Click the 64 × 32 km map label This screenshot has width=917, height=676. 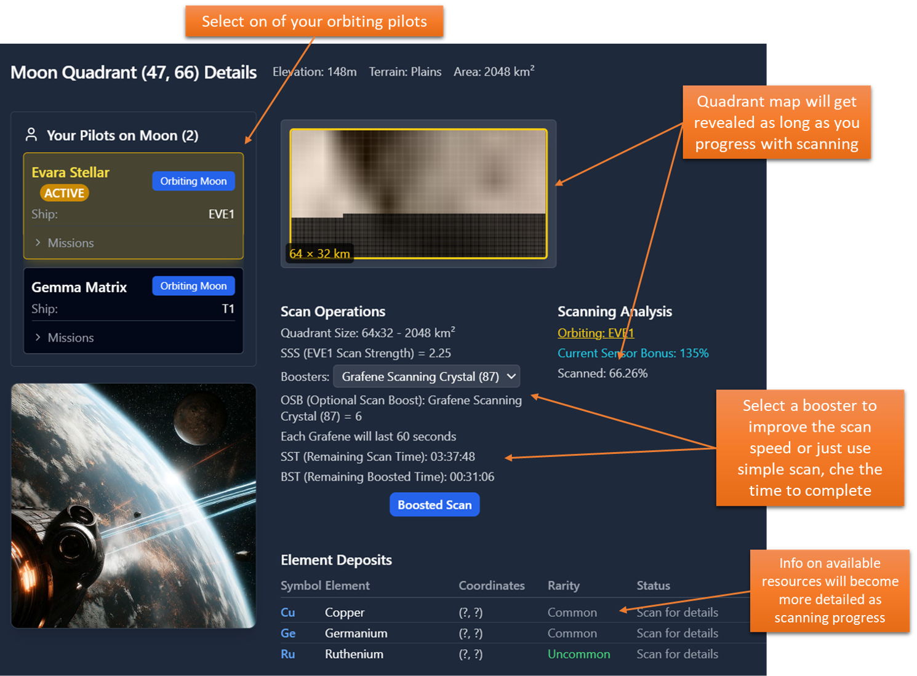point(319,253)
